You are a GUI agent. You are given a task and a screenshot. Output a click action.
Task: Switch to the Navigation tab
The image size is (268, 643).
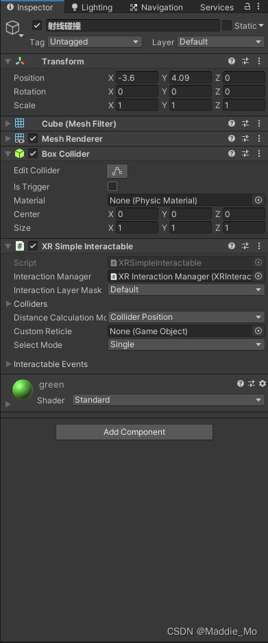pos(156,8)
